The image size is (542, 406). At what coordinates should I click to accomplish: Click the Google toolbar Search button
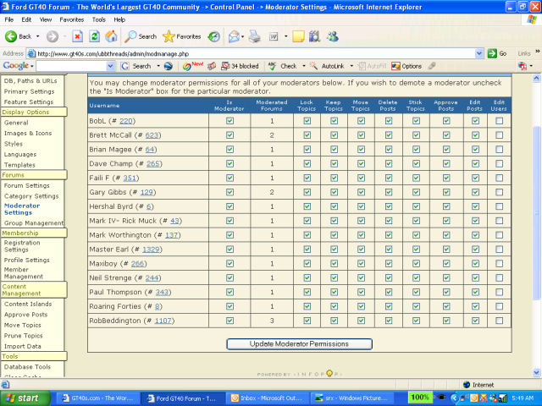136,66
